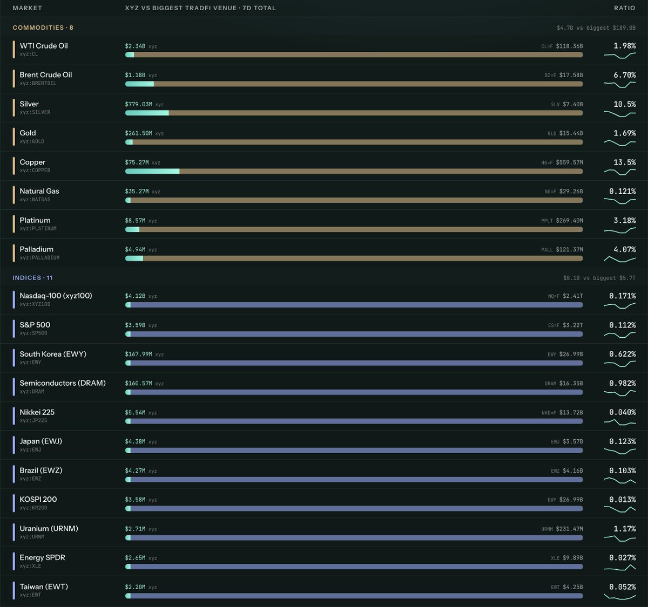View the Taiwan (EWT) ratio sparkline
Screen dimensions: 648x607
620,597
